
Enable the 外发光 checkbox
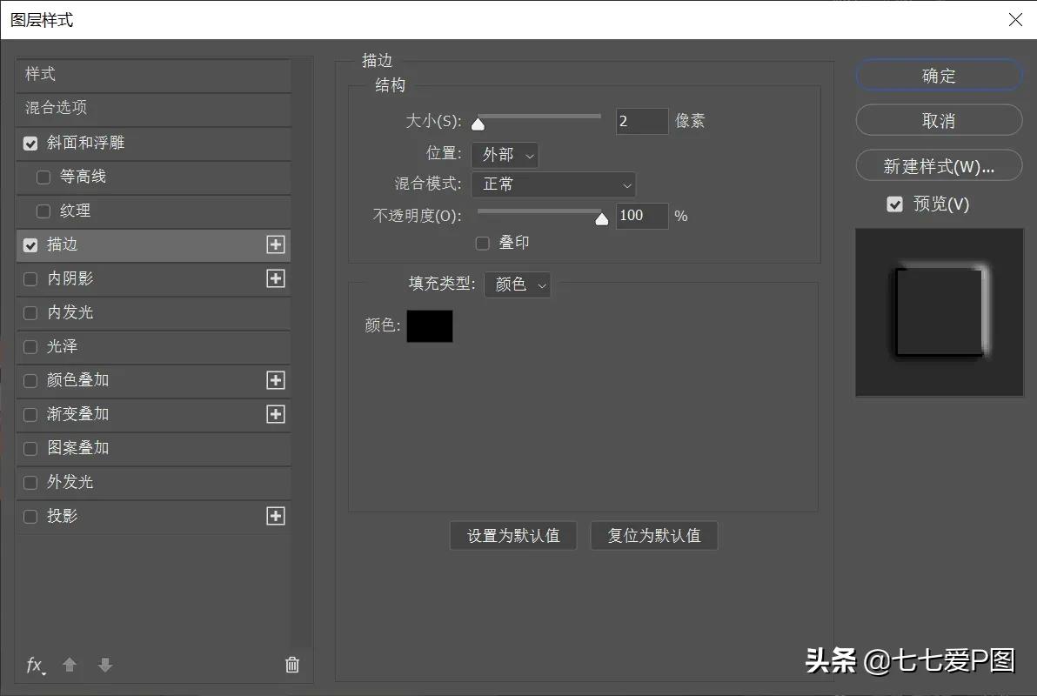pyautogui.click(x=30, y=482)
